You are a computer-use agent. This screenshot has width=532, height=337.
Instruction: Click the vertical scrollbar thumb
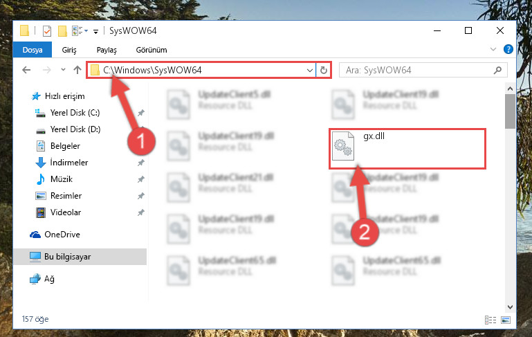(510, 111)
